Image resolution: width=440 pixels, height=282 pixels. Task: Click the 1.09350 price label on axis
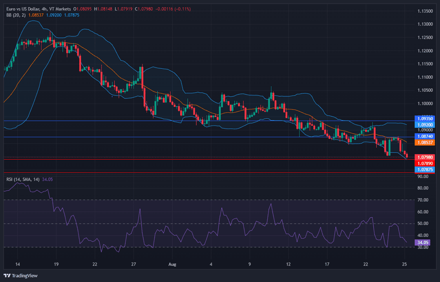[x=425, y=118]
